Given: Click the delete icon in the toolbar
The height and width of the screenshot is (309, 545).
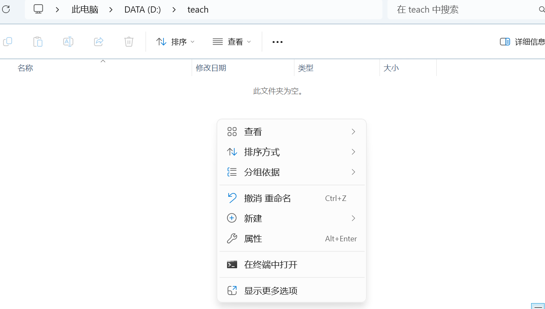Looking at the screenshot, I should pyautogui.click(x=128, y=42).
